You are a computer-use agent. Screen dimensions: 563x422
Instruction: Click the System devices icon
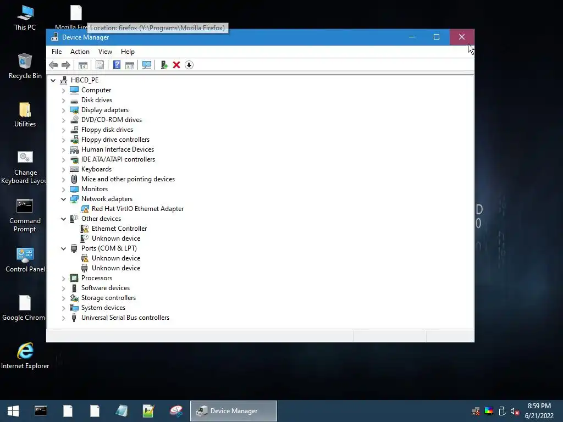pyautogui.click(x=74, y=308)
